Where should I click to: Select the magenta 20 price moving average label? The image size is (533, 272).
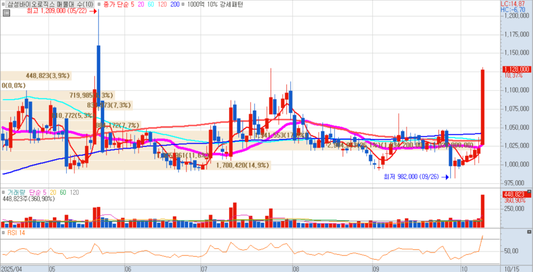tap(141, 5)
